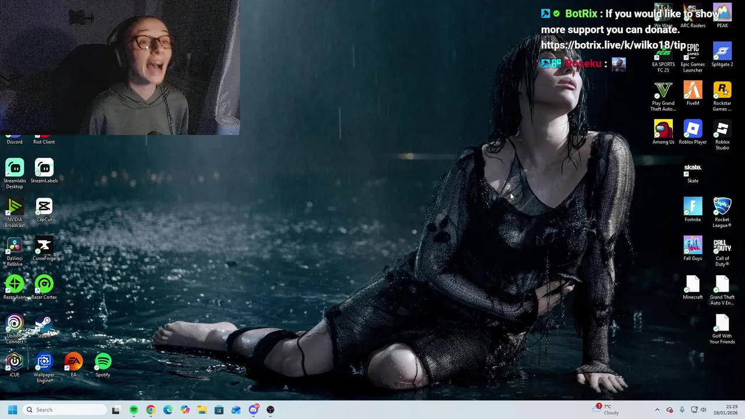Open the ARC Raiders desktop shortcut

click(693, 16)
